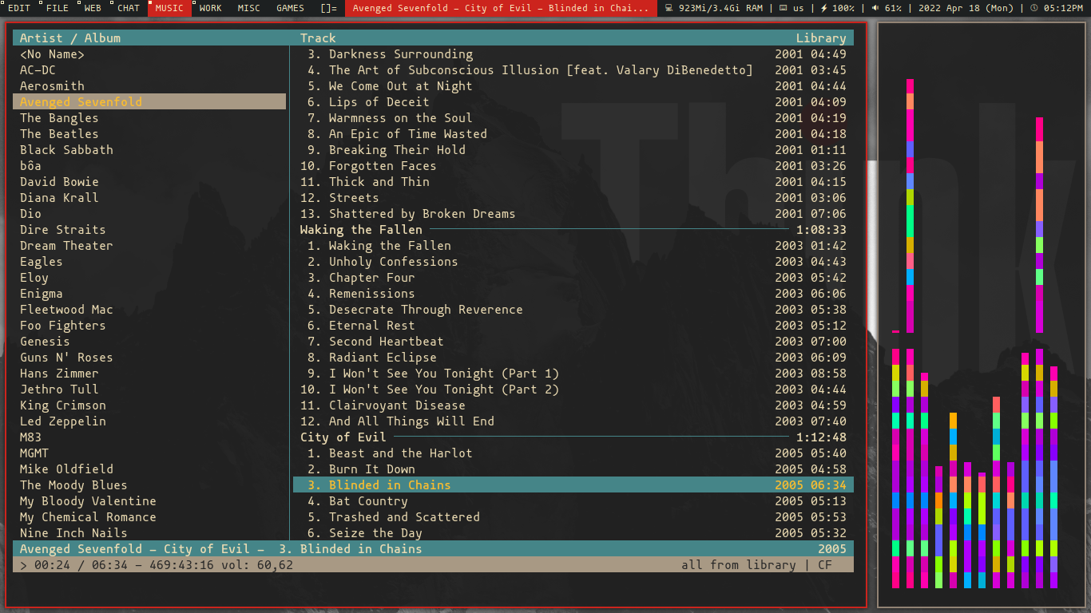Select AC-DC in the artist list
Viewport: 1091px width, 613px height.
coord(149,70)
